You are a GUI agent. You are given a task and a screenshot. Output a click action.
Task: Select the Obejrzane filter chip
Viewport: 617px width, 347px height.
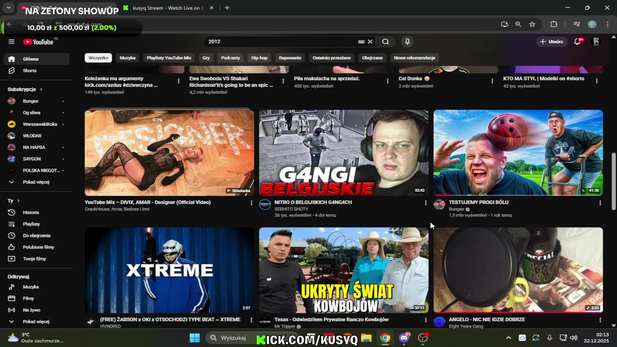coord(372,58)
